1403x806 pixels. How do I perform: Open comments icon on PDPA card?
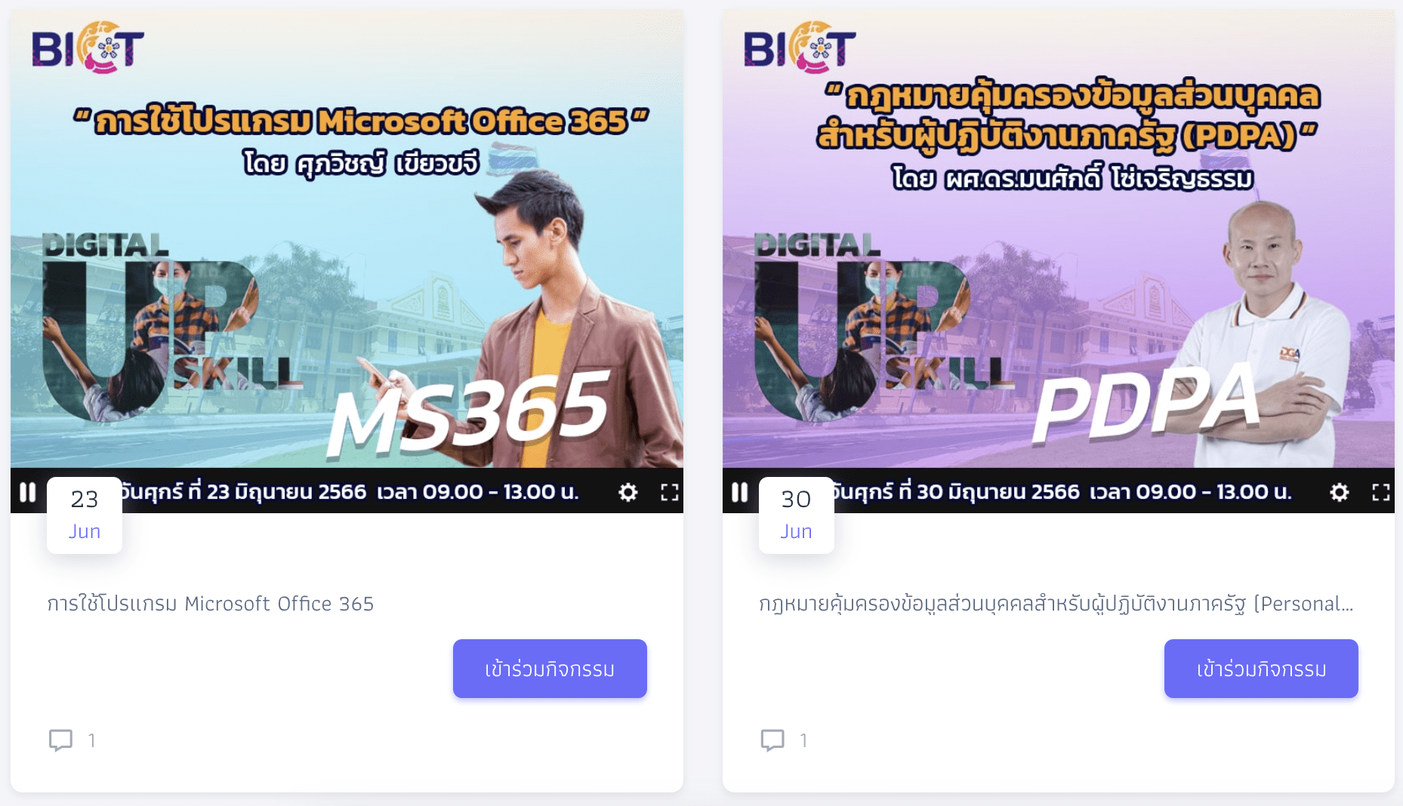pyautogui.click(x=772, y=740)
